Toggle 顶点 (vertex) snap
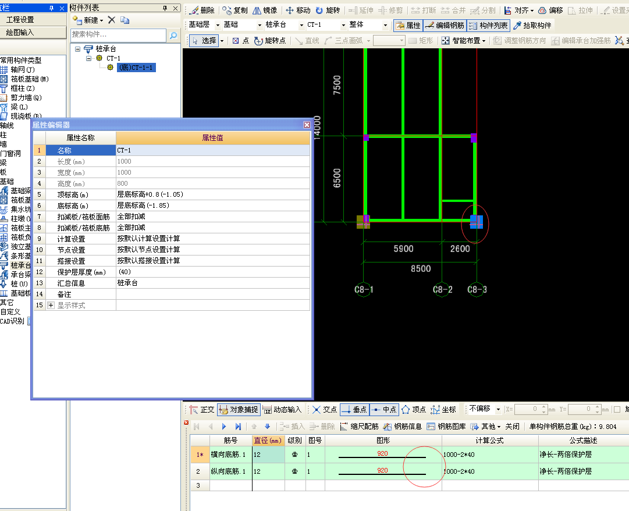 [414, 410]
